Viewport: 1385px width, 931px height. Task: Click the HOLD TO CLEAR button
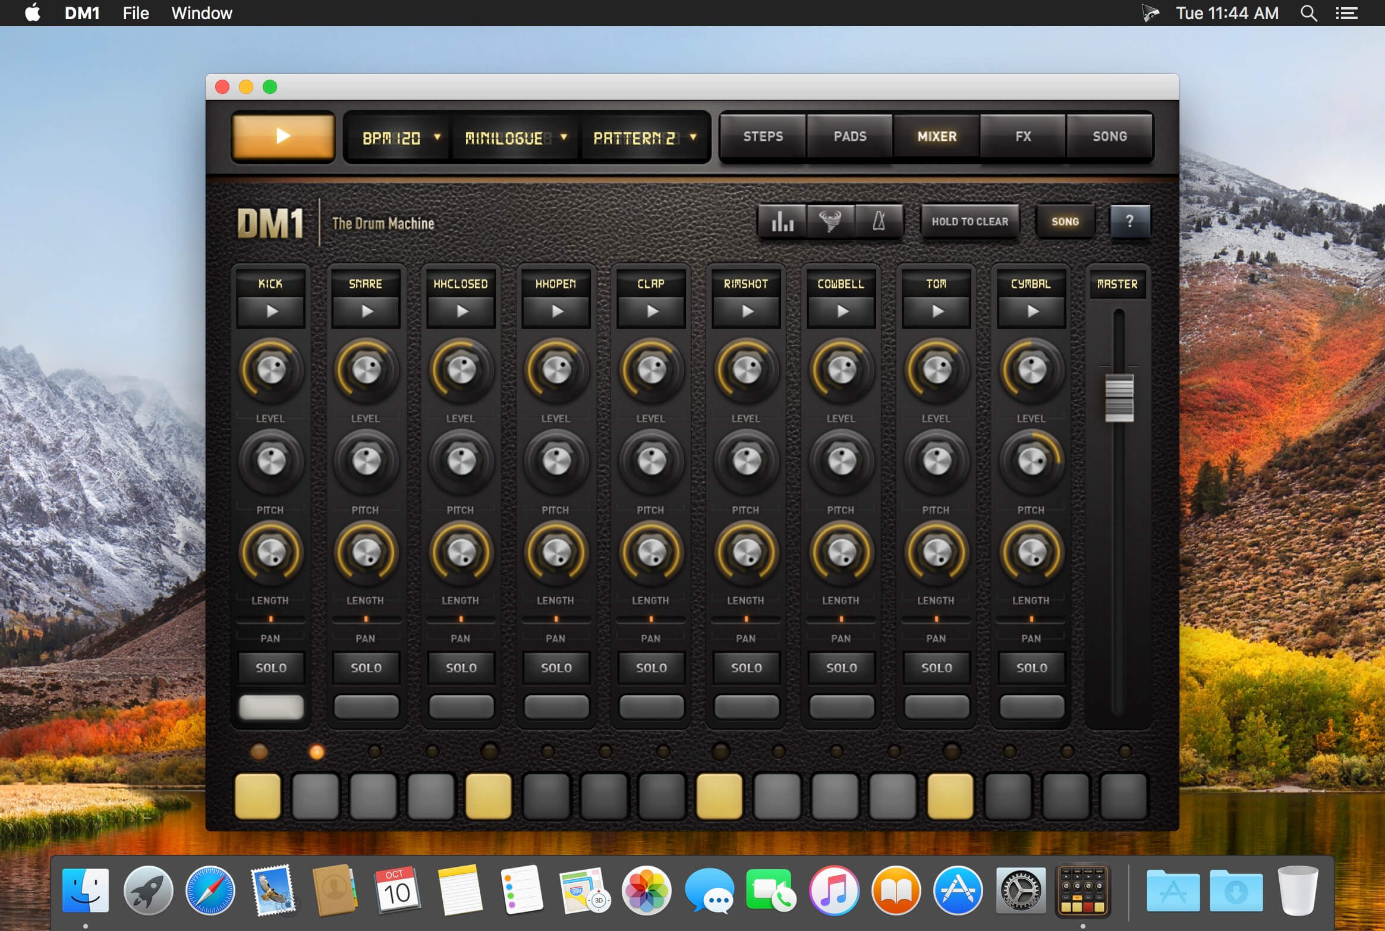(969, 222)
